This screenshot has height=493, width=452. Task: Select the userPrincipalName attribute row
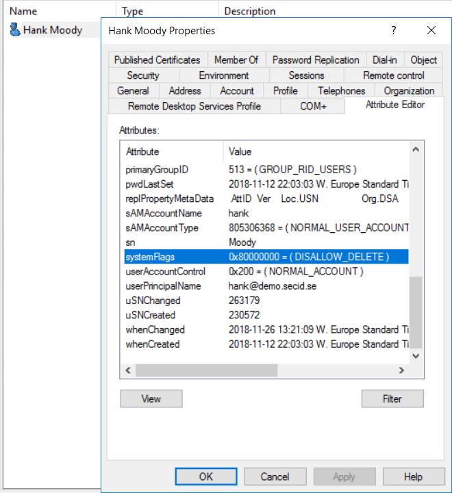(x=266, y=286)
